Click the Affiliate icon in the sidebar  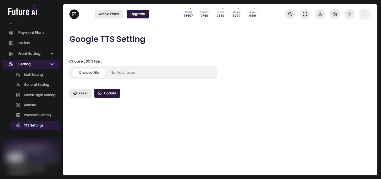tap(18, 105)
